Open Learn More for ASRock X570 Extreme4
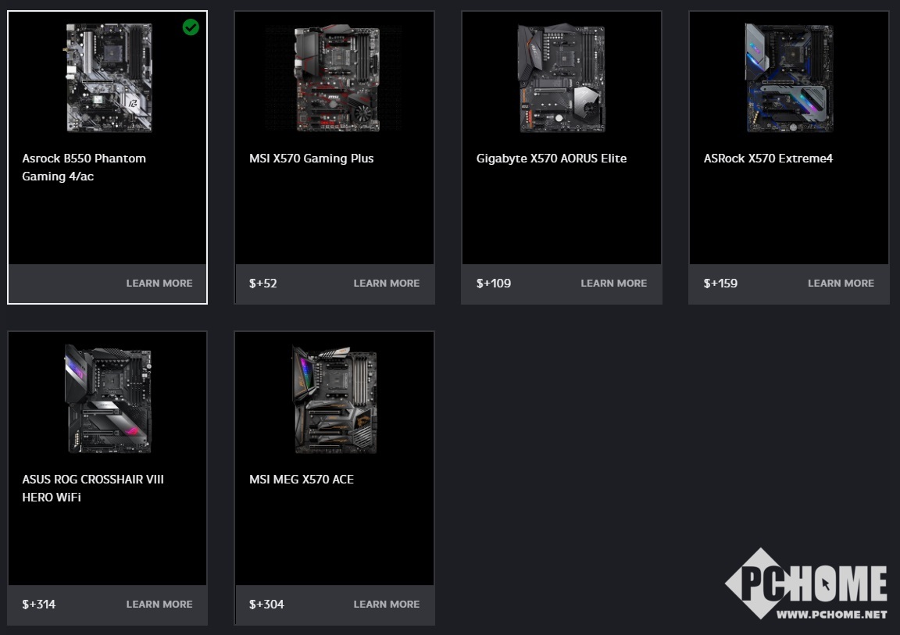The width and height of the screenshot is (900, 635). point(841,284)
